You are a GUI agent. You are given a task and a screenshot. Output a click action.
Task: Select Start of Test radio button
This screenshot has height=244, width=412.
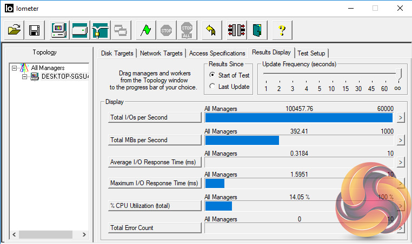pyautogui.click(x=212, y=75)
